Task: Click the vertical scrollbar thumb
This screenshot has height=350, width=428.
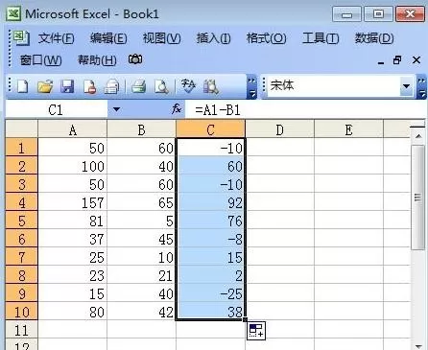Action: tap(418, 198)
